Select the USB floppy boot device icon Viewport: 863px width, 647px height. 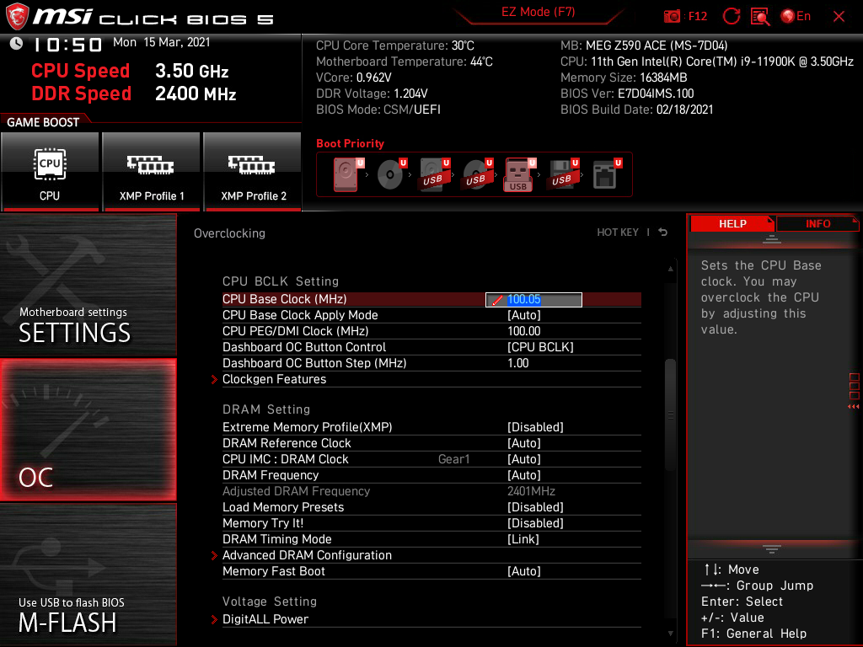(563, 174)
